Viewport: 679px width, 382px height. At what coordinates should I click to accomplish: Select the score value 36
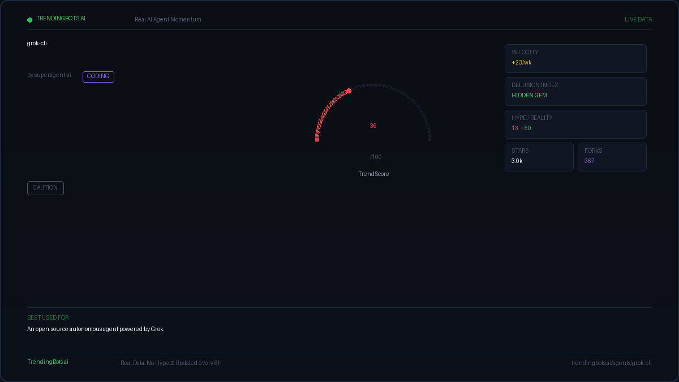pos(373,126)
